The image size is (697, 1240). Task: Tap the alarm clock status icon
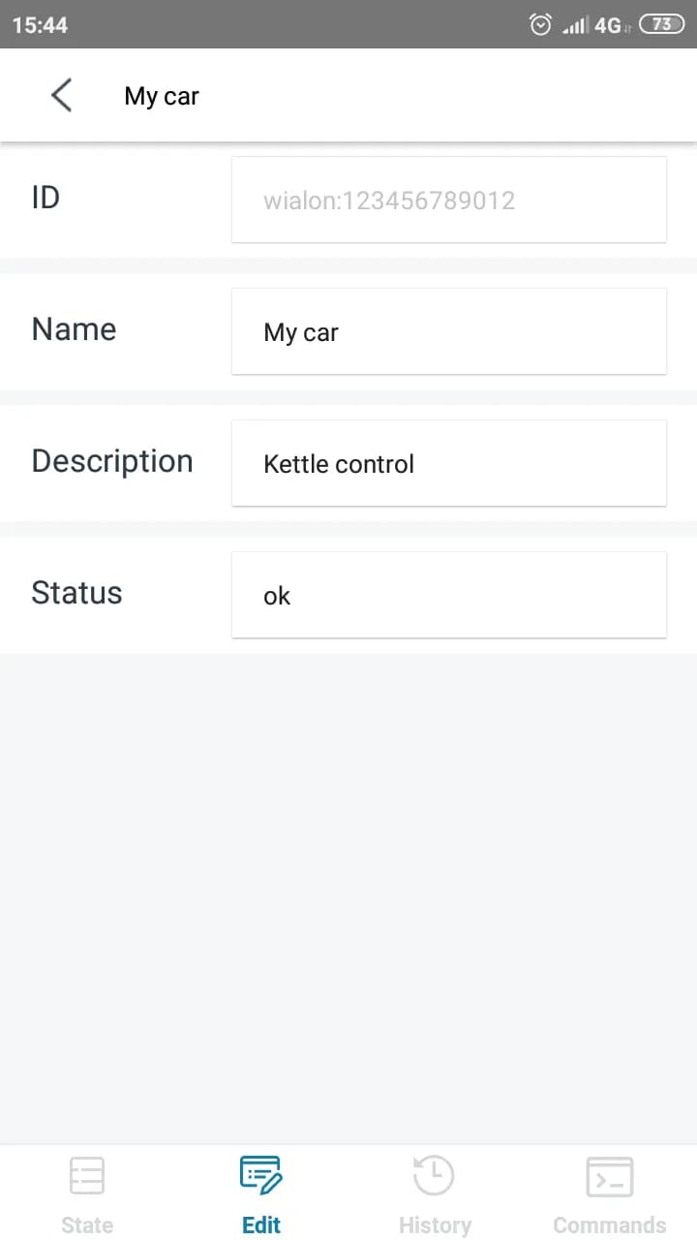541,25
